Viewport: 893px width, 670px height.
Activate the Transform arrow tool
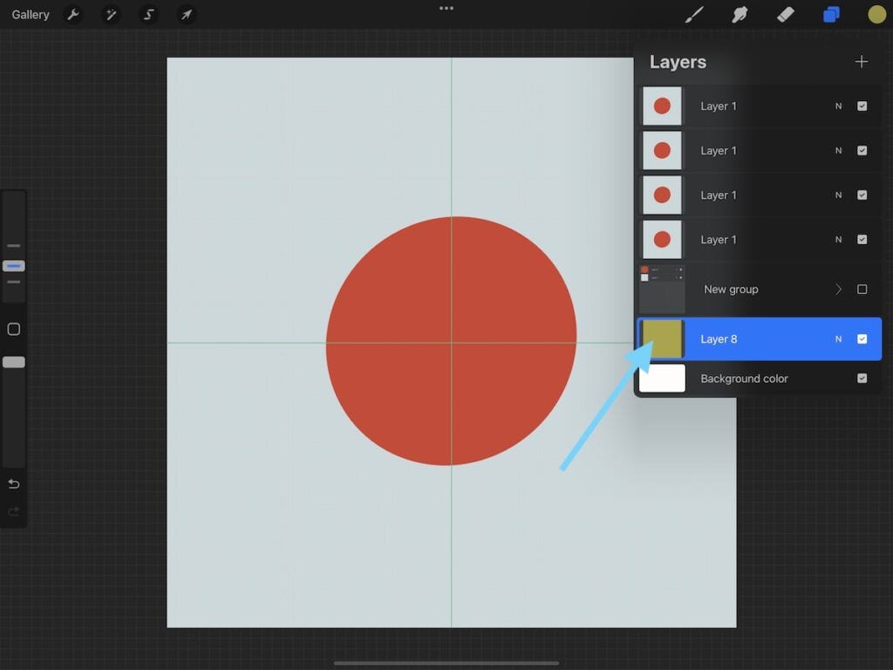click(x=187, y=15)
